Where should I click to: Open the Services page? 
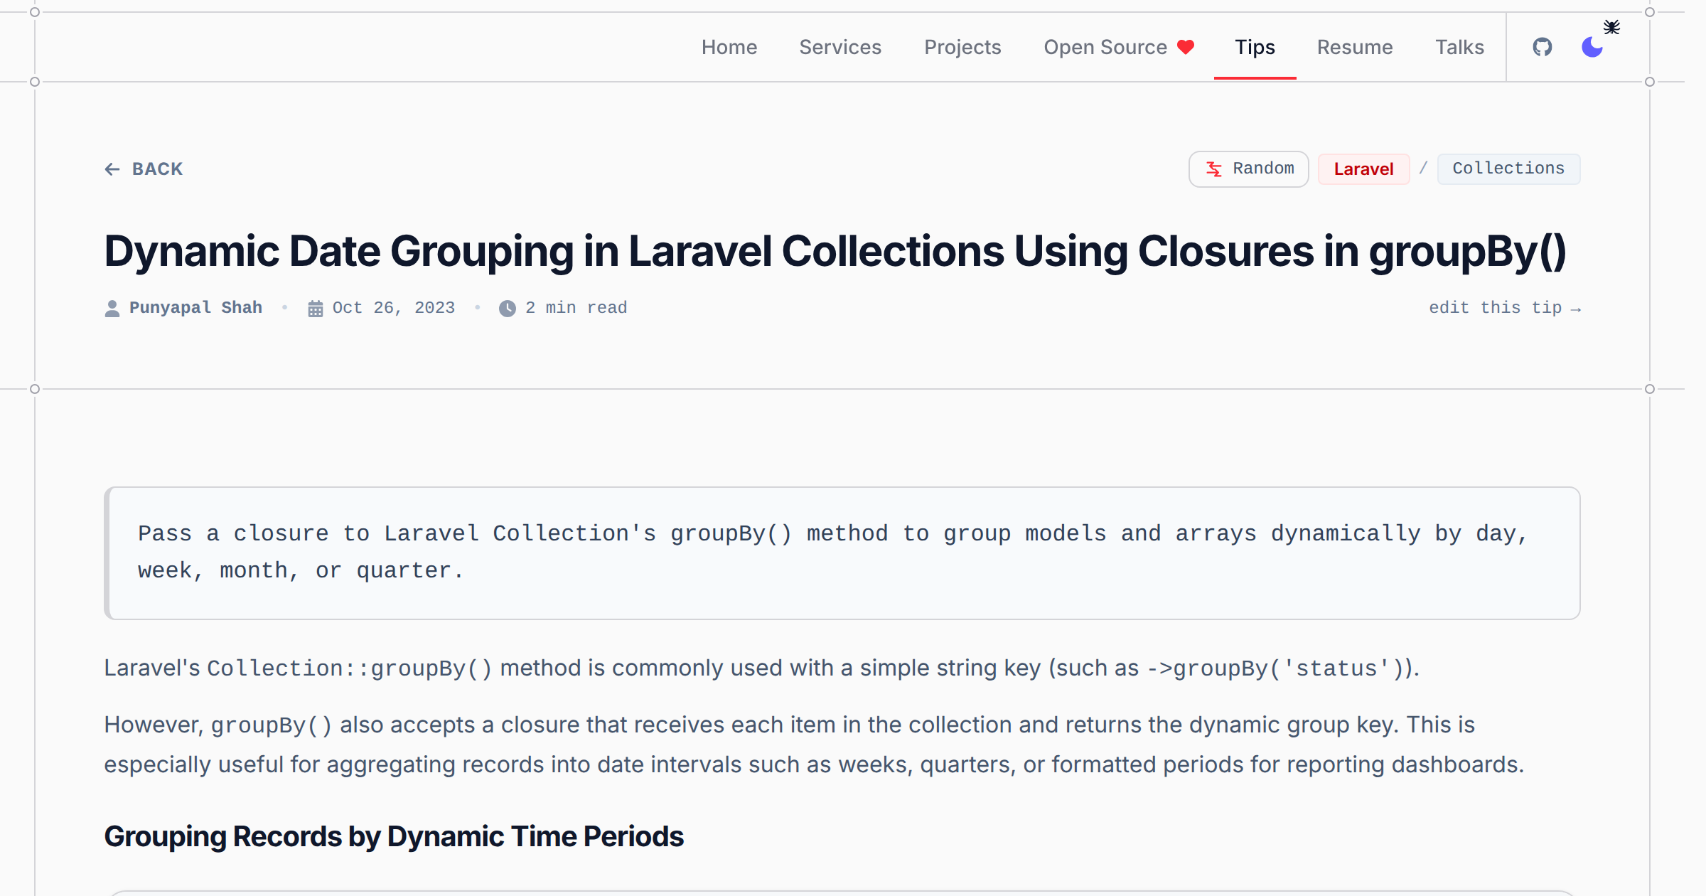pyautogui.click(x=840, y=47)
